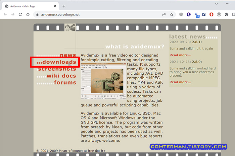Reload the Avidemux page
Screen dimensions: 235x156
(x=20, y=14)
